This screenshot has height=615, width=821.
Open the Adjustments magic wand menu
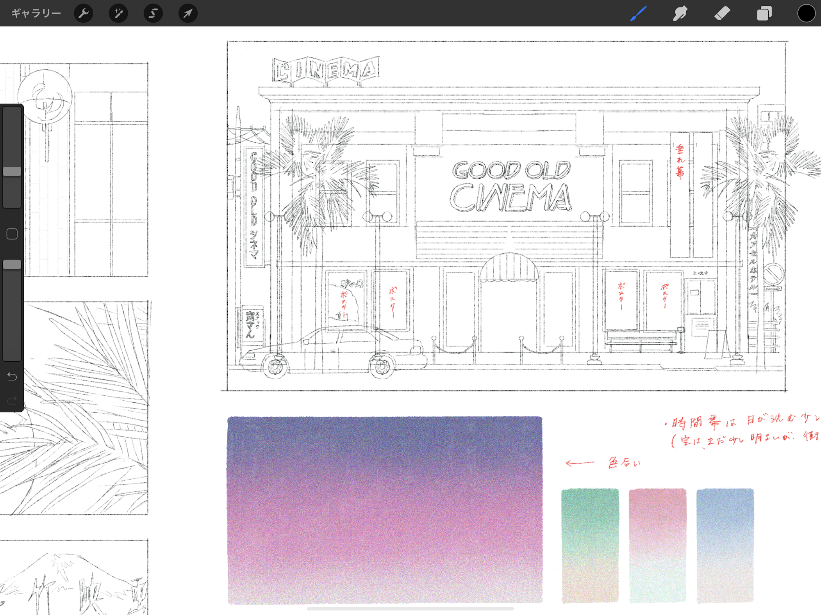tap(118, 13)
